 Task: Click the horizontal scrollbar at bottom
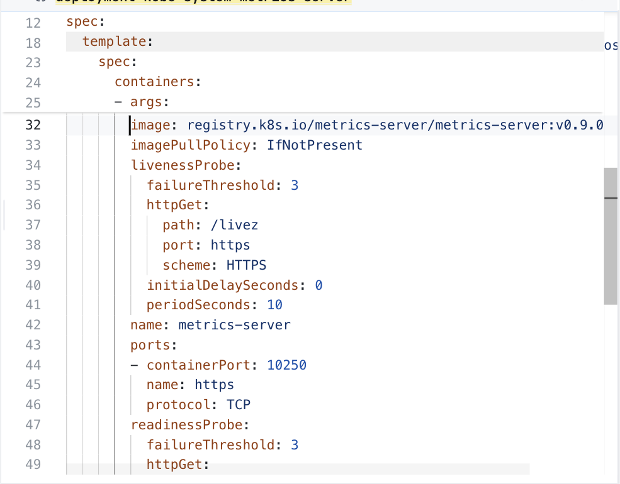[298, 469]
